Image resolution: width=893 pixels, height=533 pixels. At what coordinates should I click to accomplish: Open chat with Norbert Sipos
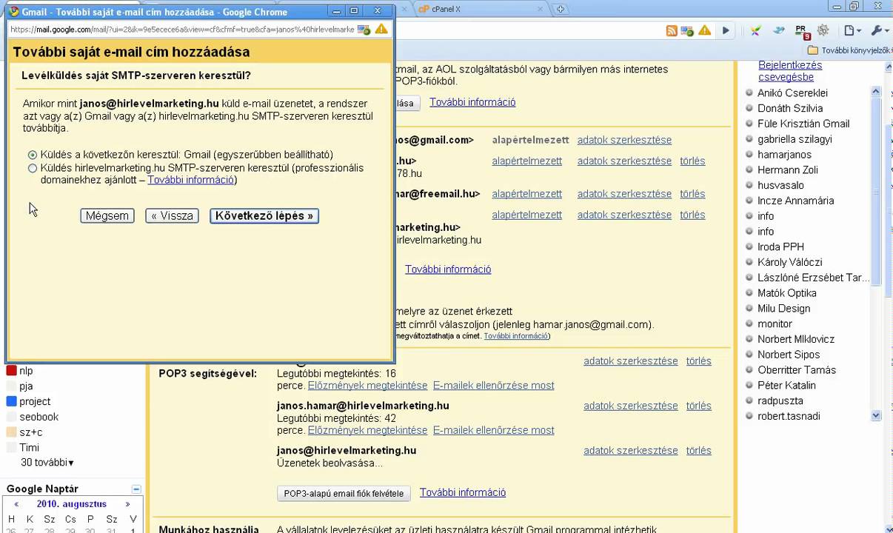point(789,355)
